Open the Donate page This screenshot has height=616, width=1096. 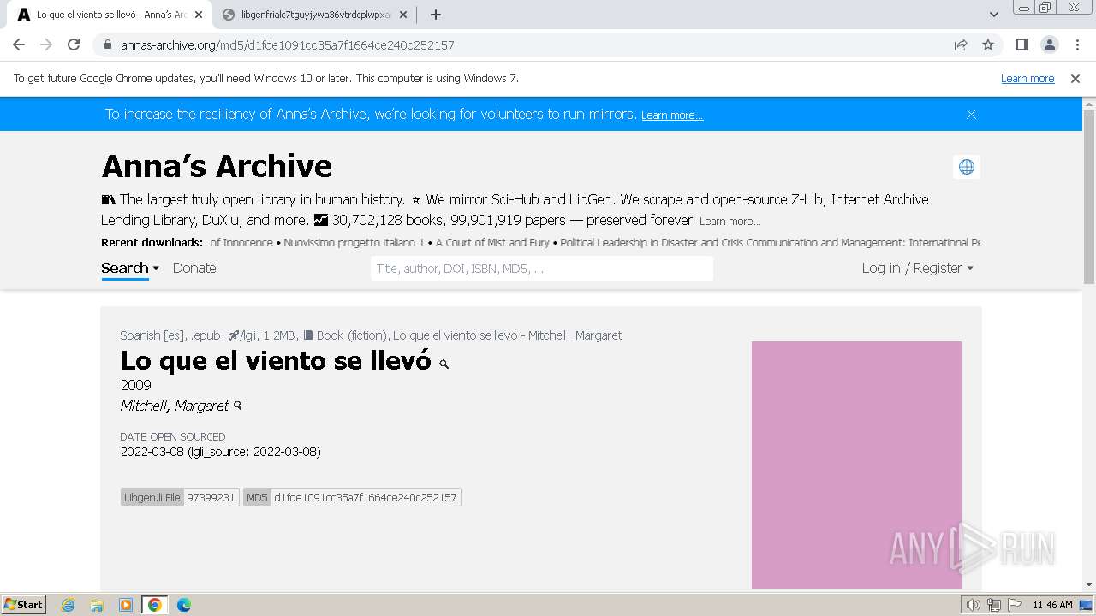pyautogui.click(x=194, y=269)
